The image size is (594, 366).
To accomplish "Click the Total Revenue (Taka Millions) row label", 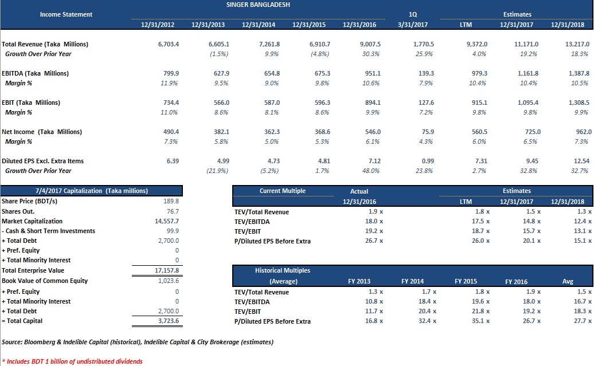I will (45, 44).
